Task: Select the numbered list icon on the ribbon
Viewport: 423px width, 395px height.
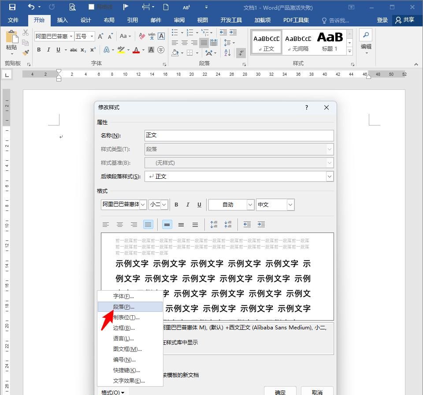Action: (189, 32)
